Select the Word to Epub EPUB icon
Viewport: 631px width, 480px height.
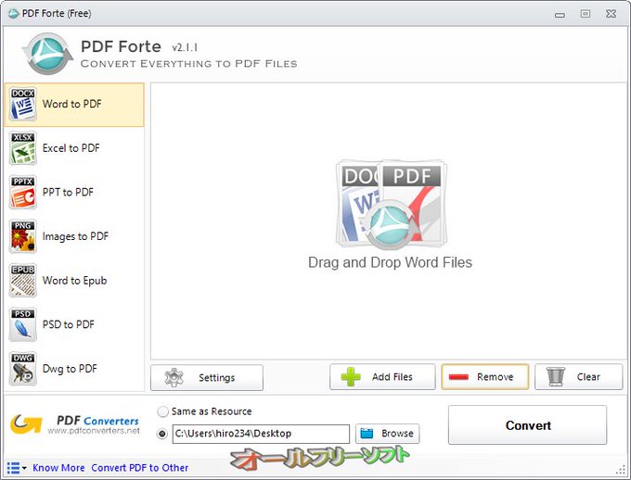coord(23,281)
